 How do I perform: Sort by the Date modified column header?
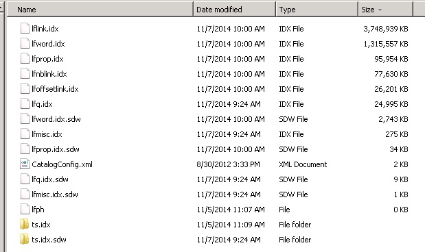point(234,10)
